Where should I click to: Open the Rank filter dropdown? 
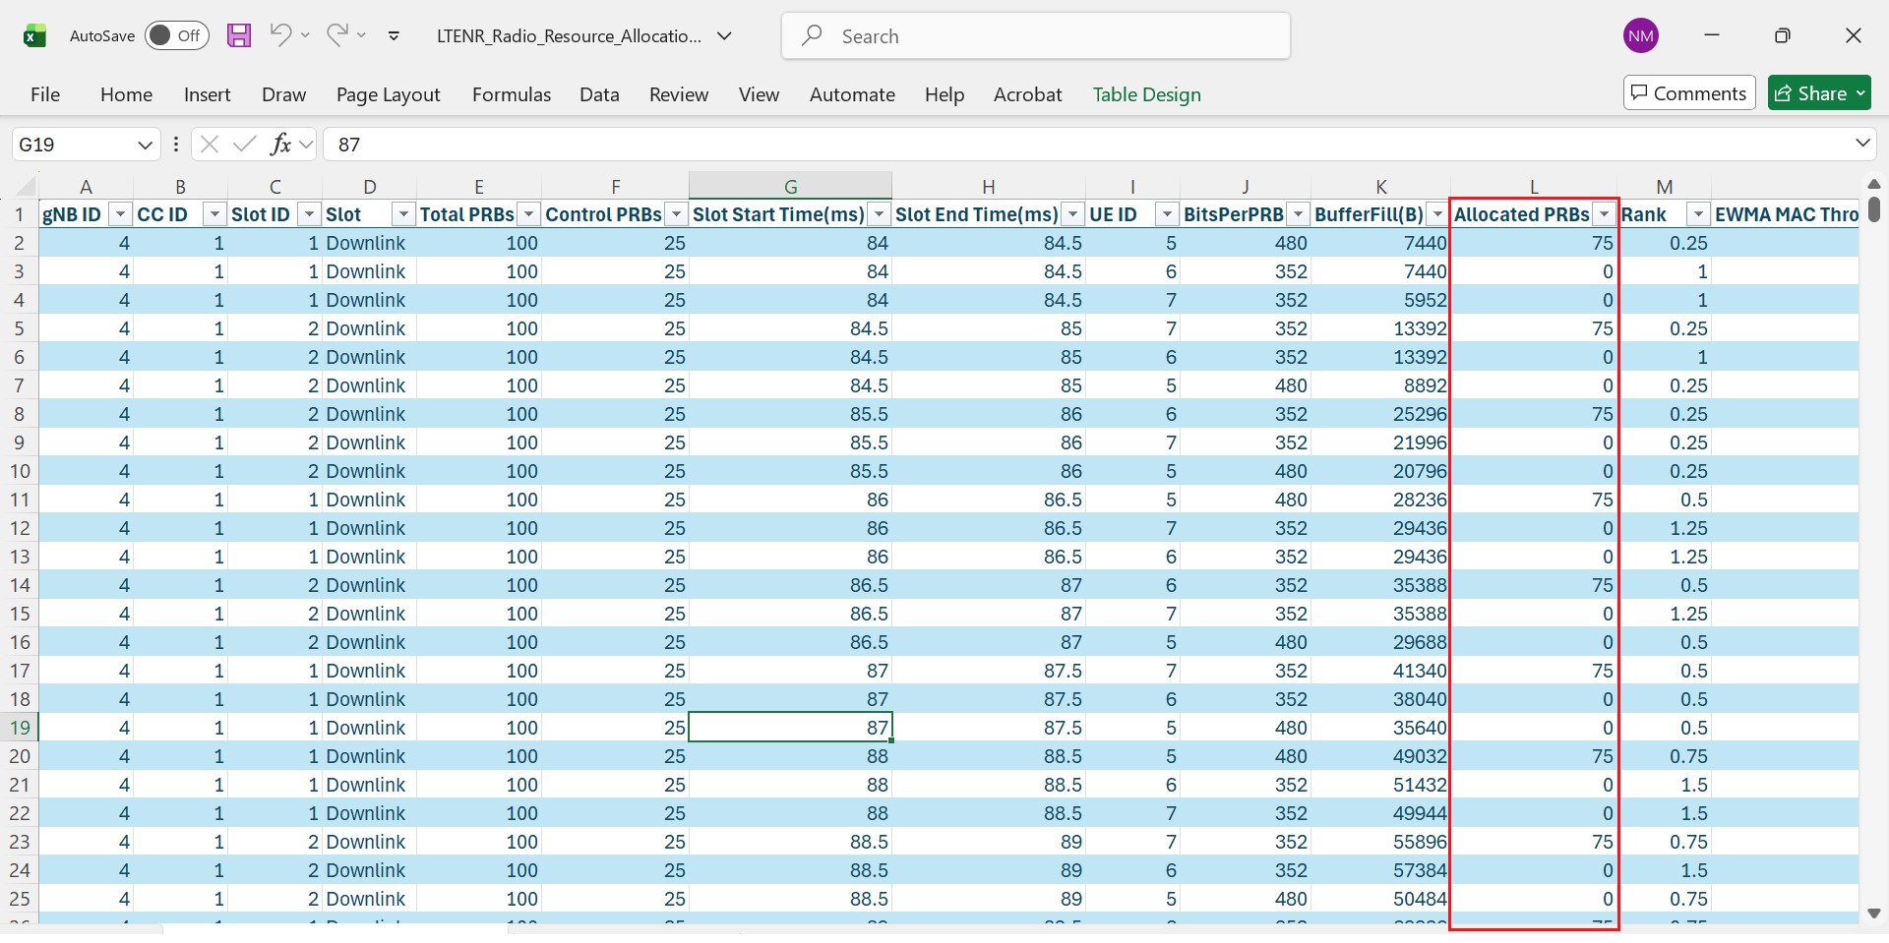pyautogui.click(x=1699, y=213)
